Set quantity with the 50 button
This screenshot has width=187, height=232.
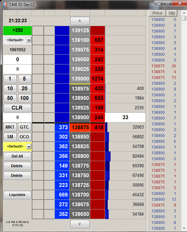point(10,98)
